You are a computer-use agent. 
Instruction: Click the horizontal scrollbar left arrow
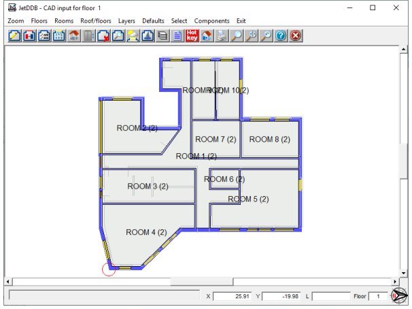[8, 282]
